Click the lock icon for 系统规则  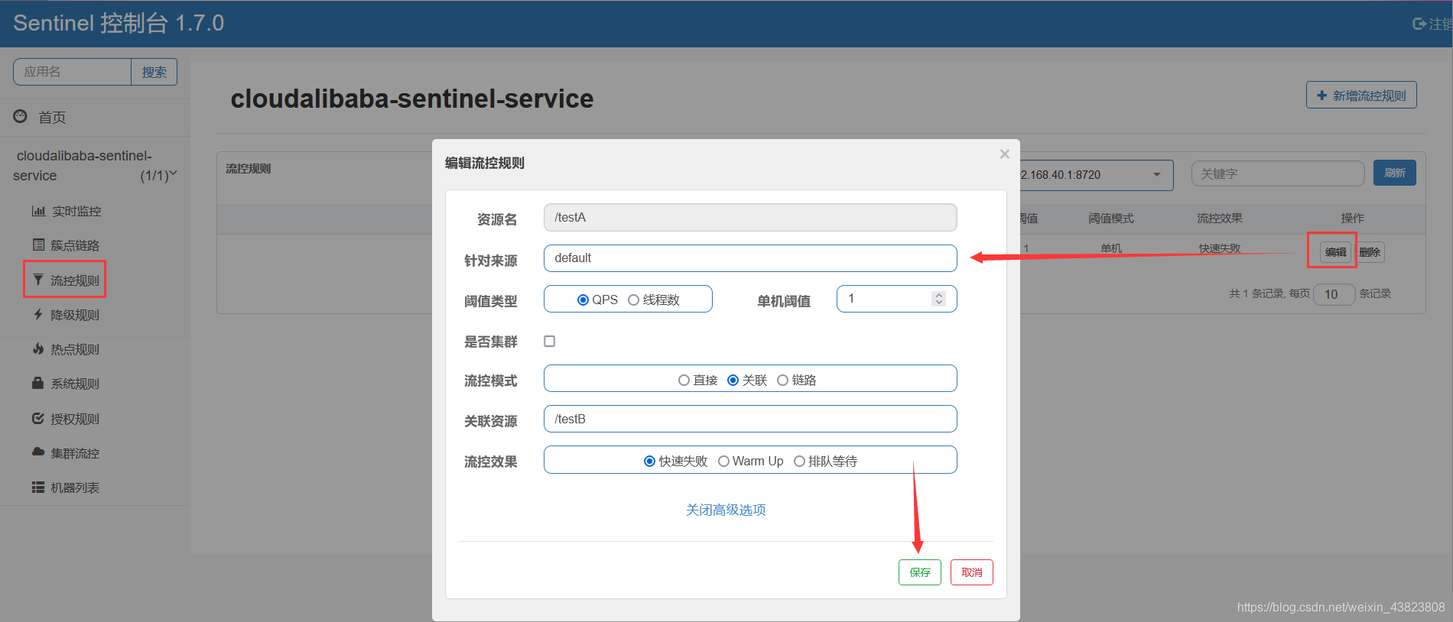coord(37,383)
